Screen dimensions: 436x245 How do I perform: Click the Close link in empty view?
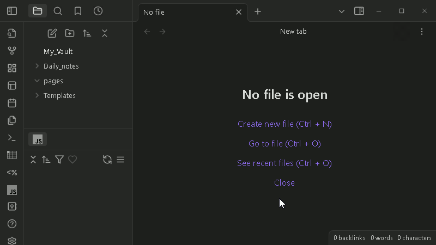tap(284, 183)
